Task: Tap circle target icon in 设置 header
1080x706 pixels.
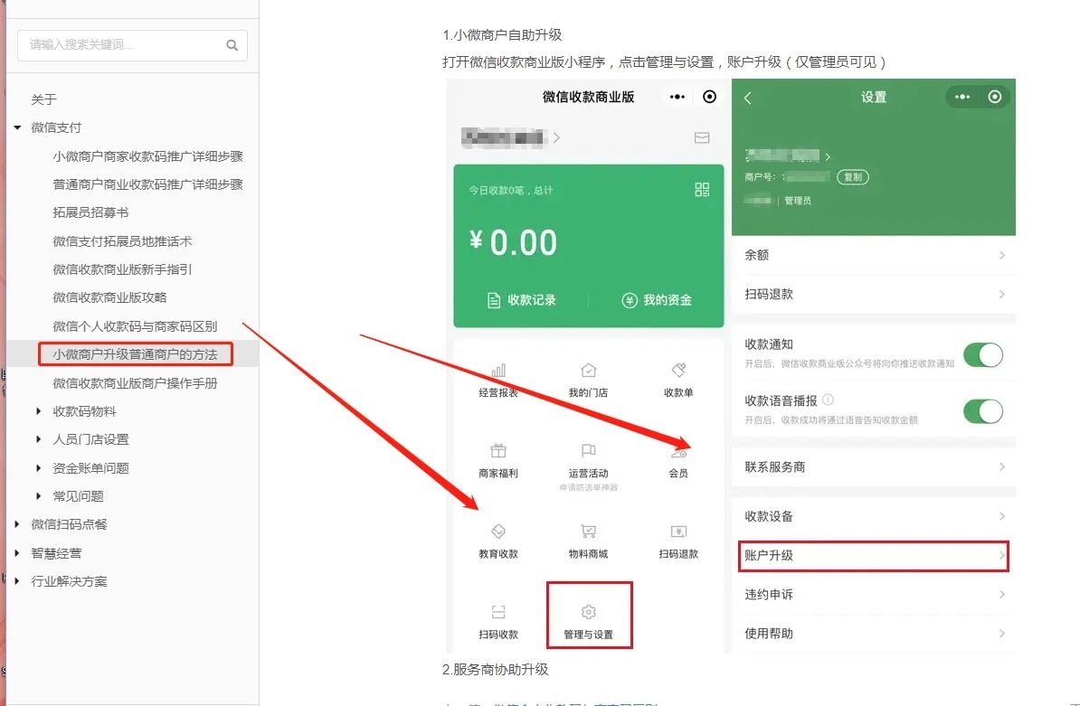Action: click(995, 97)
